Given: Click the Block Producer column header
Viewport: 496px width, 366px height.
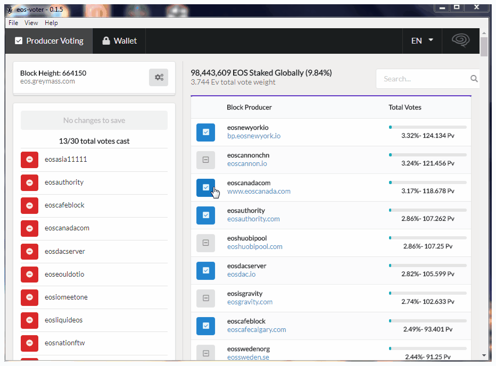Looking at the screenshot, I should pyautogui.click(x=249, y=107).
